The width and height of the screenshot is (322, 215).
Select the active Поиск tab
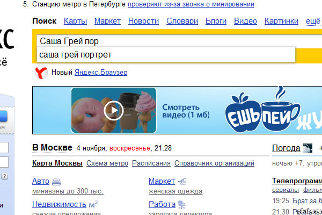(44, 21)
